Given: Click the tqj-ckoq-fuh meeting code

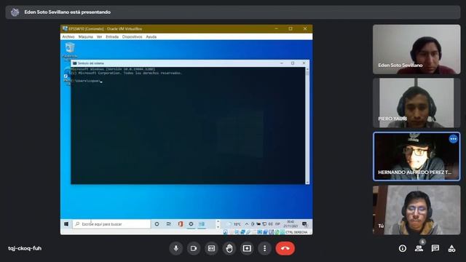Looking at the screenshot, I should point(25,248).
